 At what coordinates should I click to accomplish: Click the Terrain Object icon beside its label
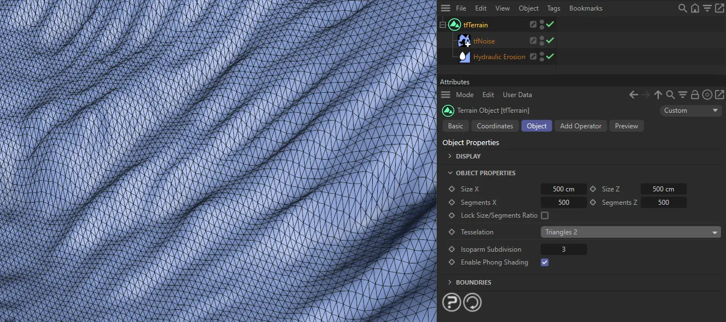pyautogui.click(x=448, y=110)
